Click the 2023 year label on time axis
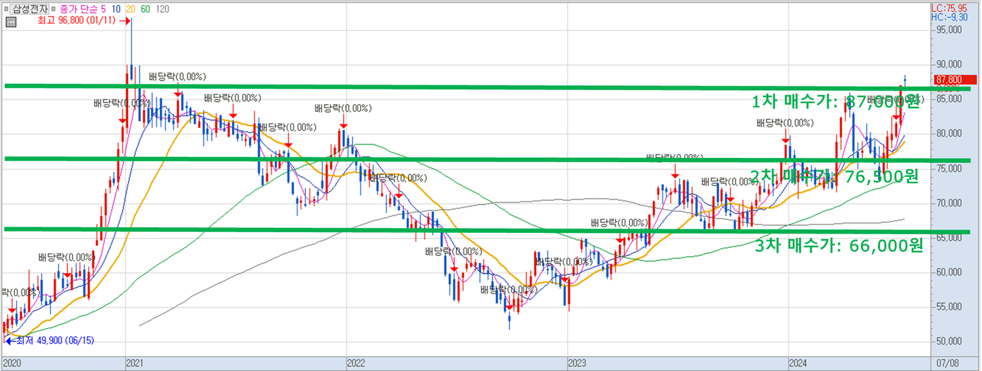Viewport: 982px width, 371px height. click(x=577, y=363)
